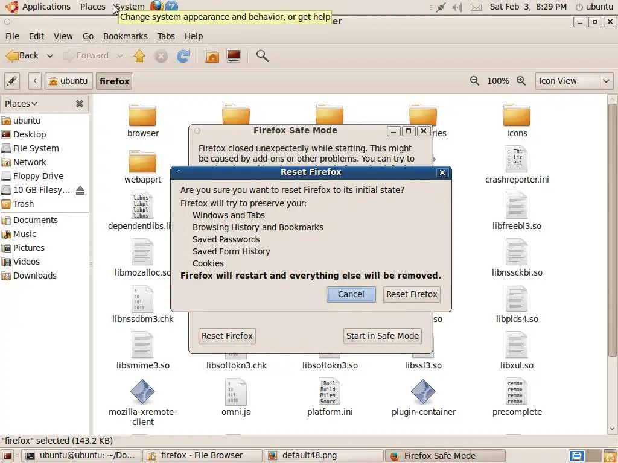Open the Bookmarks menu
This screenshot has height=463, width=618.
pos(126,36)
